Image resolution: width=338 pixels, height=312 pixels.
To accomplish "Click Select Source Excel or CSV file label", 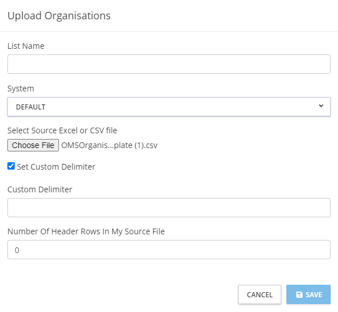I will pyautogui.click(x=62, y=130).
